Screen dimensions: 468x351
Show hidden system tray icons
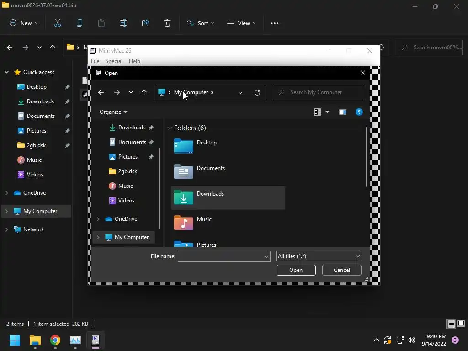(377, 340)
